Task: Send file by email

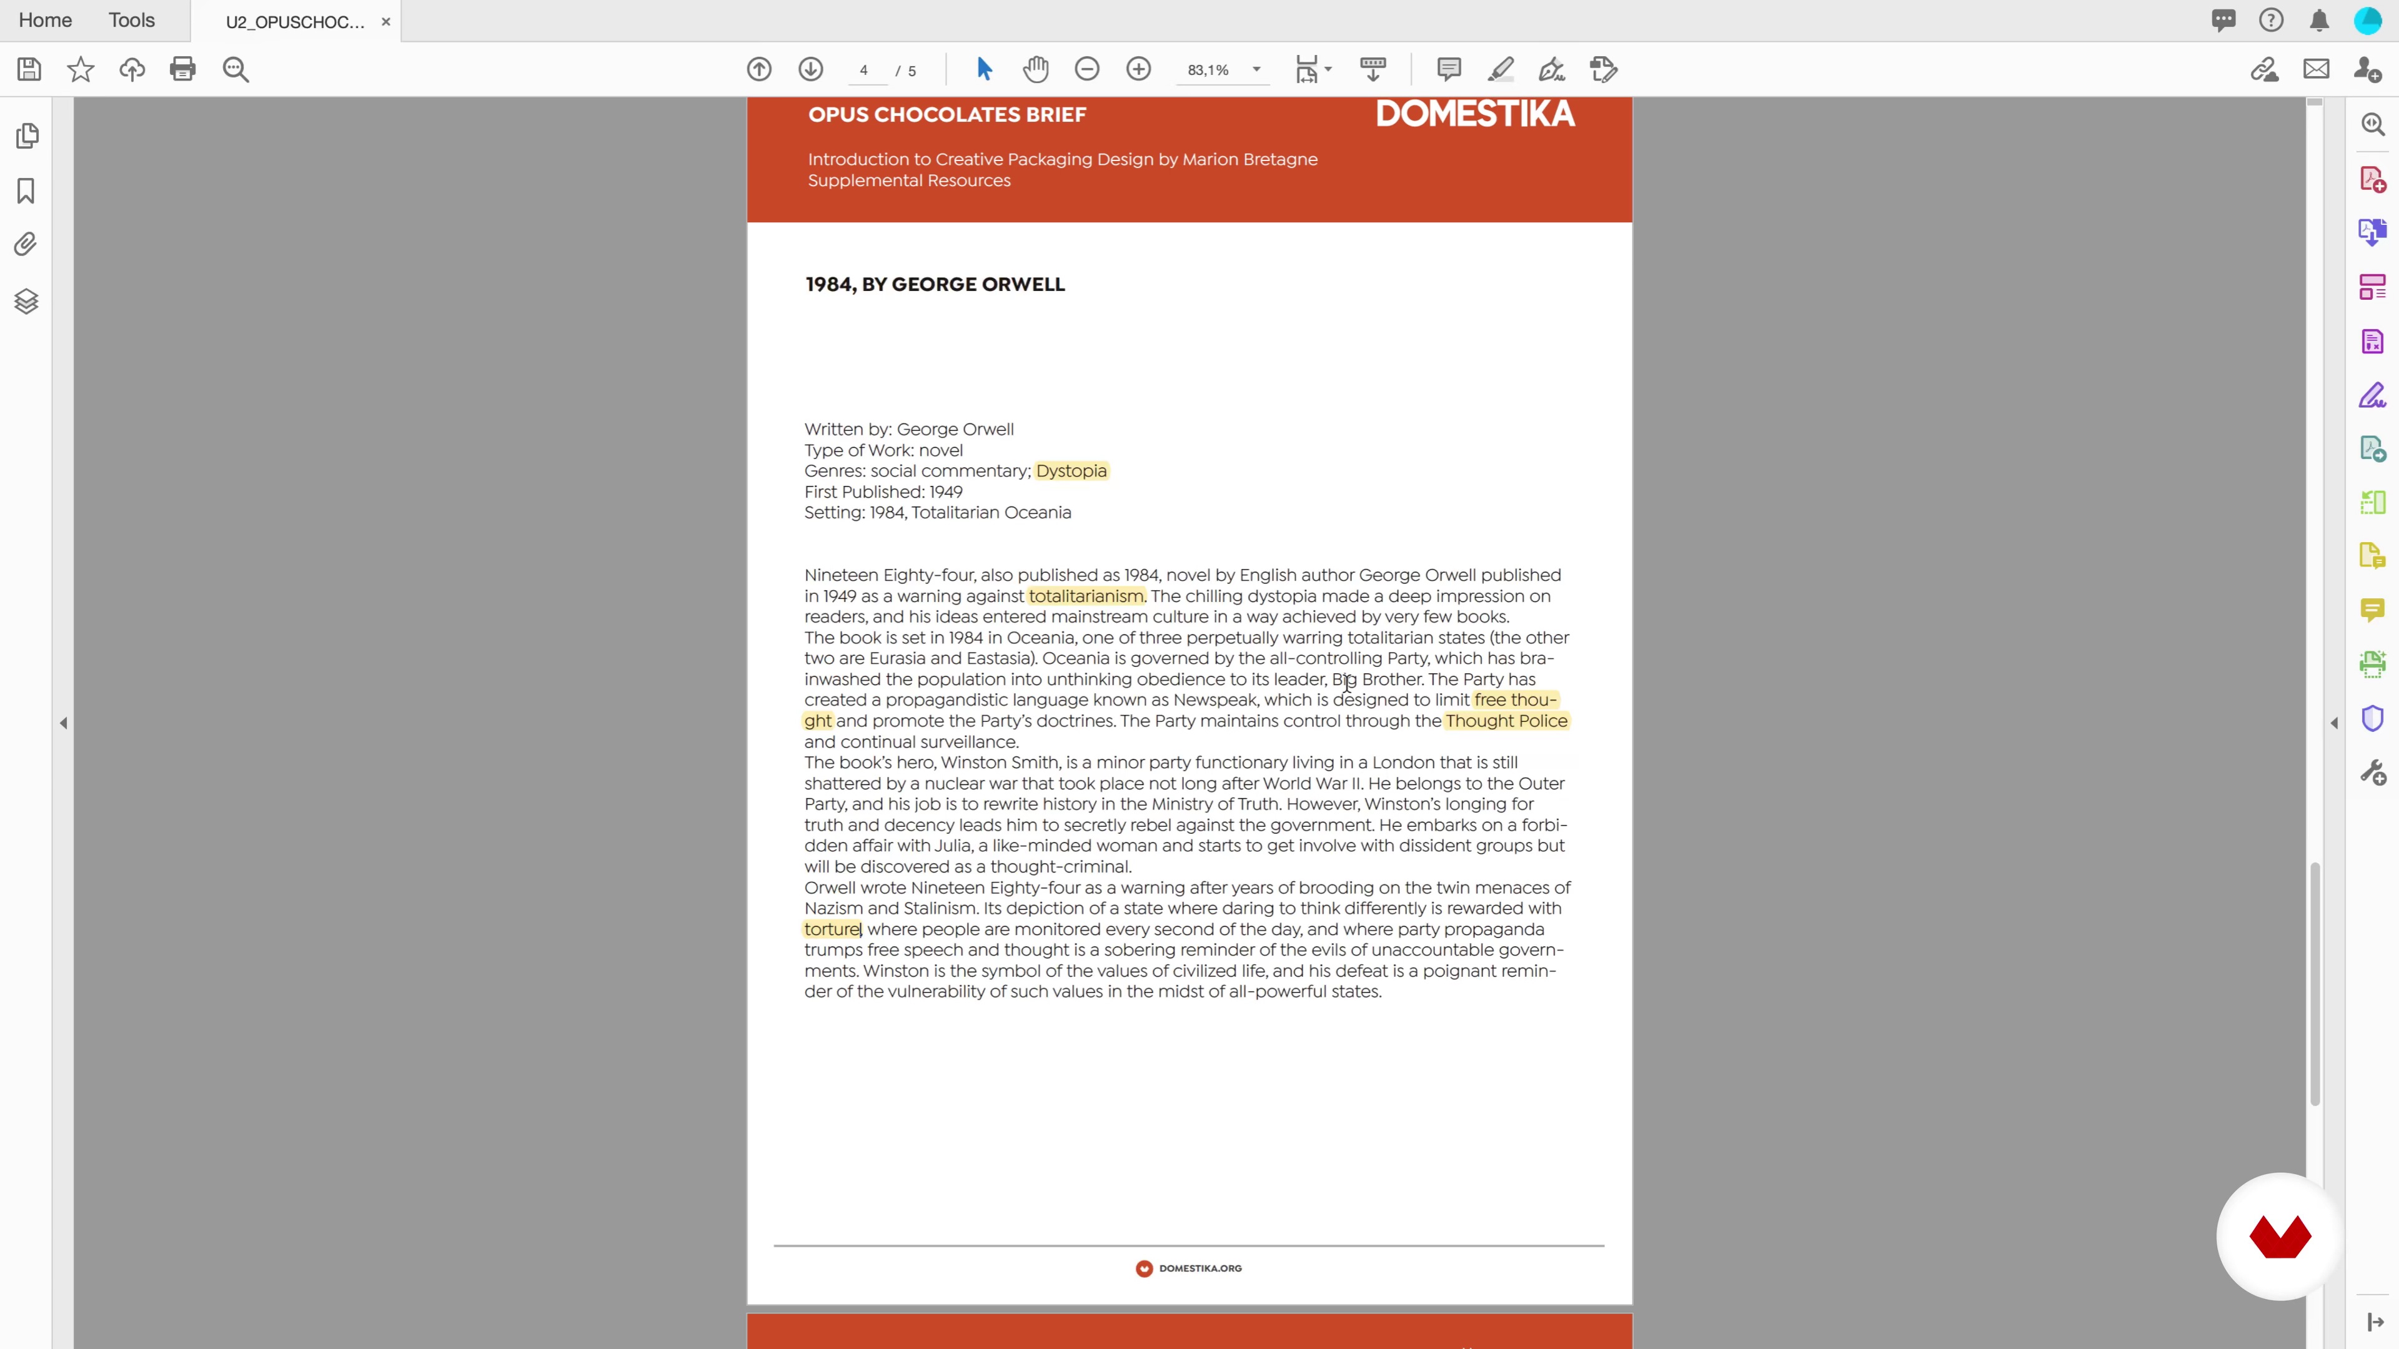Action: click(x=2316, y=69)
